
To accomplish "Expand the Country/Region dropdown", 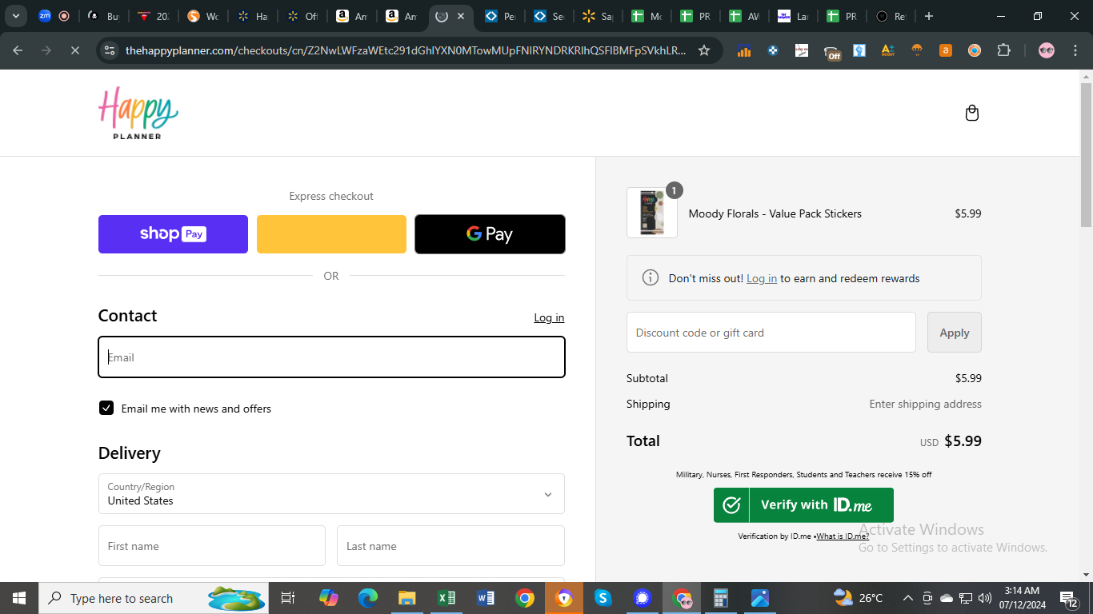I will click(331, 494).
